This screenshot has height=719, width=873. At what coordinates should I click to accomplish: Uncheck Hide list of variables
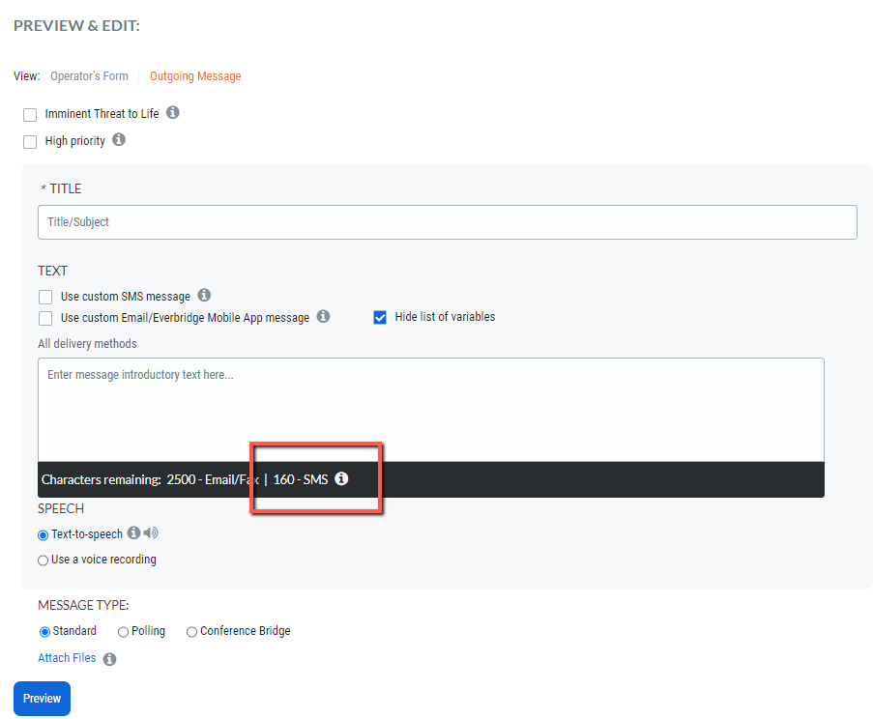380,316
